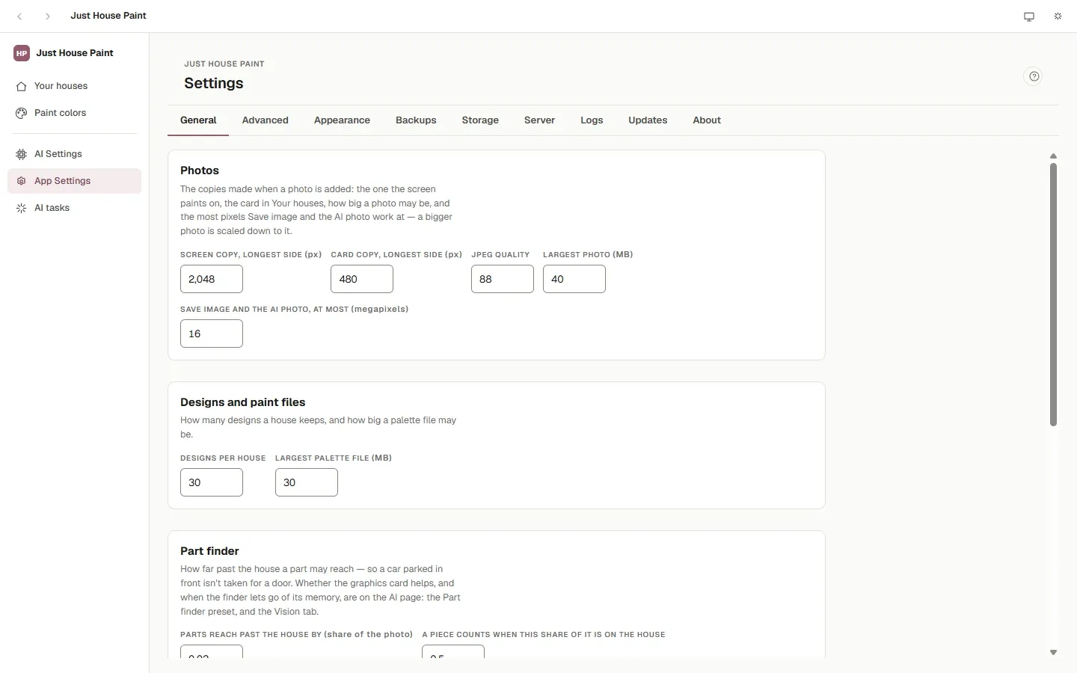Open AI Settings in the sidebar
The image size is (1077, 673).
pos(74,154)
